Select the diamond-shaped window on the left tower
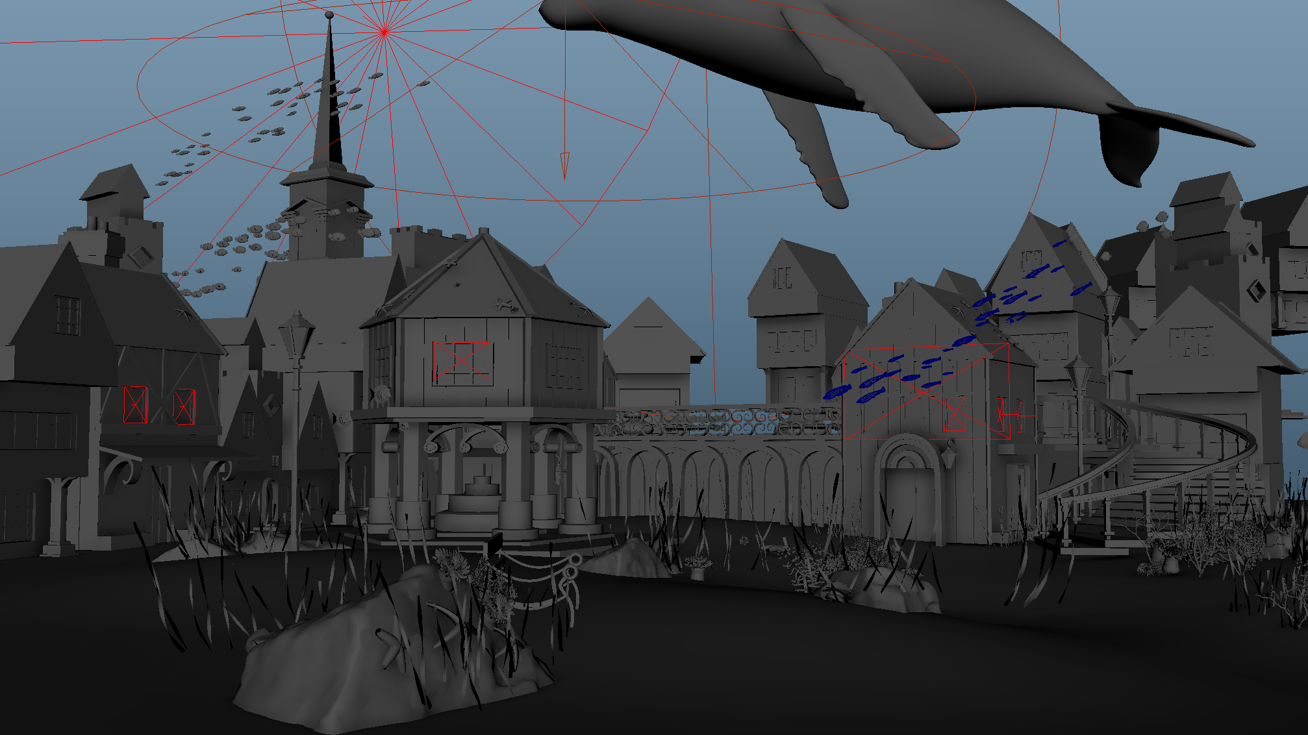 pos(140,256)
